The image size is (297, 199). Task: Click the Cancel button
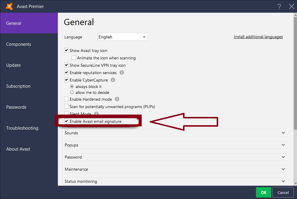pyautogui.click(x=283, y=193)
